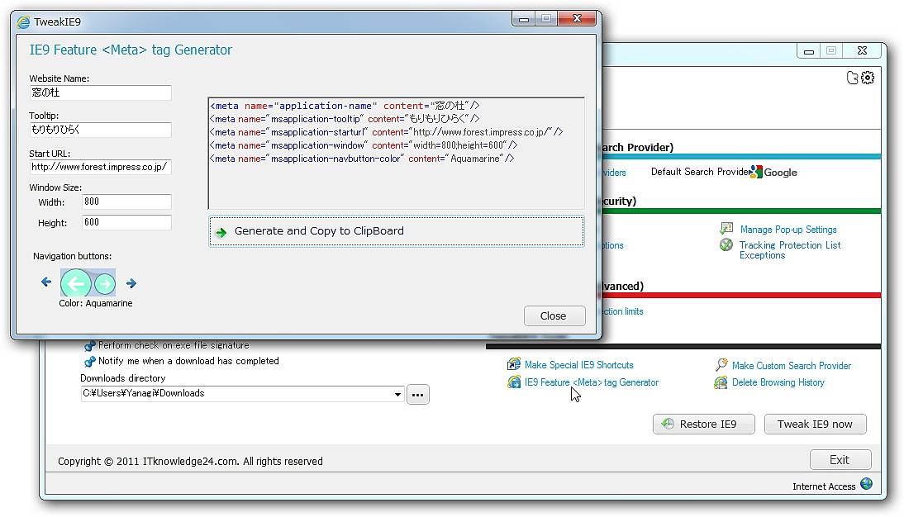This screenshot has height=517, width=904.
Task: Click the Internet Access globe icon
Action: tap(867, 484)
